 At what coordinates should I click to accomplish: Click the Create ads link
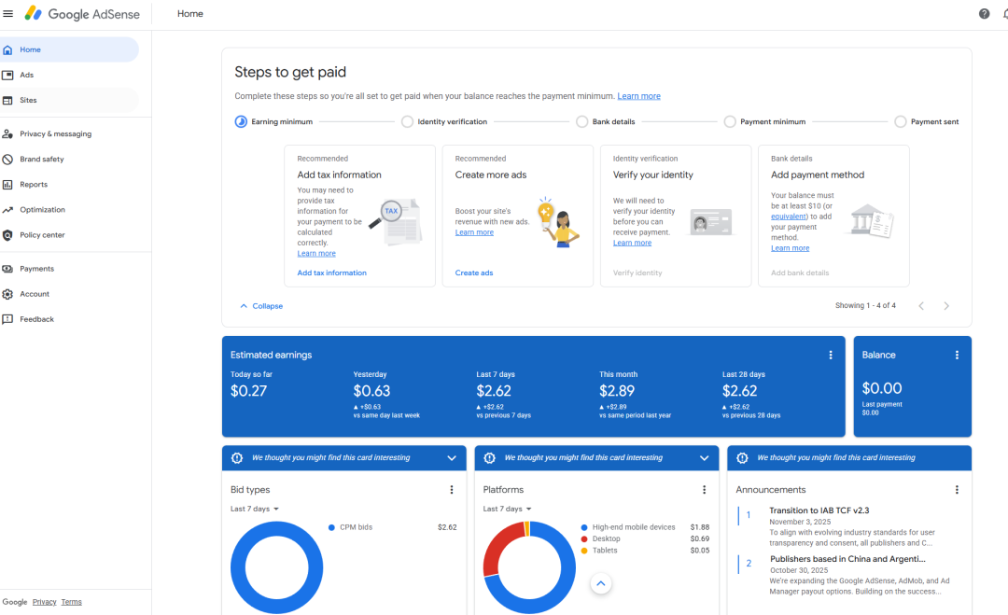474,273
